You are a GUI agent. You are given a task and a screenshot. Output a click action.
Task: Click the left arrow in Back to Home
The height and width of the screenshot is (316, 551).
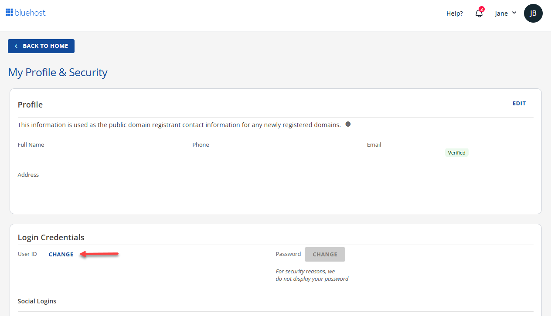(16, 46)
